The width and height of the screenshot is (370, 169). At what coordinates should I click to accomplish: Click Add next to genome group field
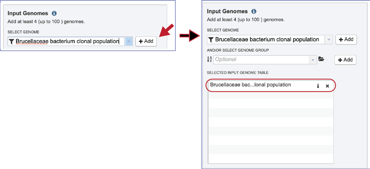click(x=345, y=60)
